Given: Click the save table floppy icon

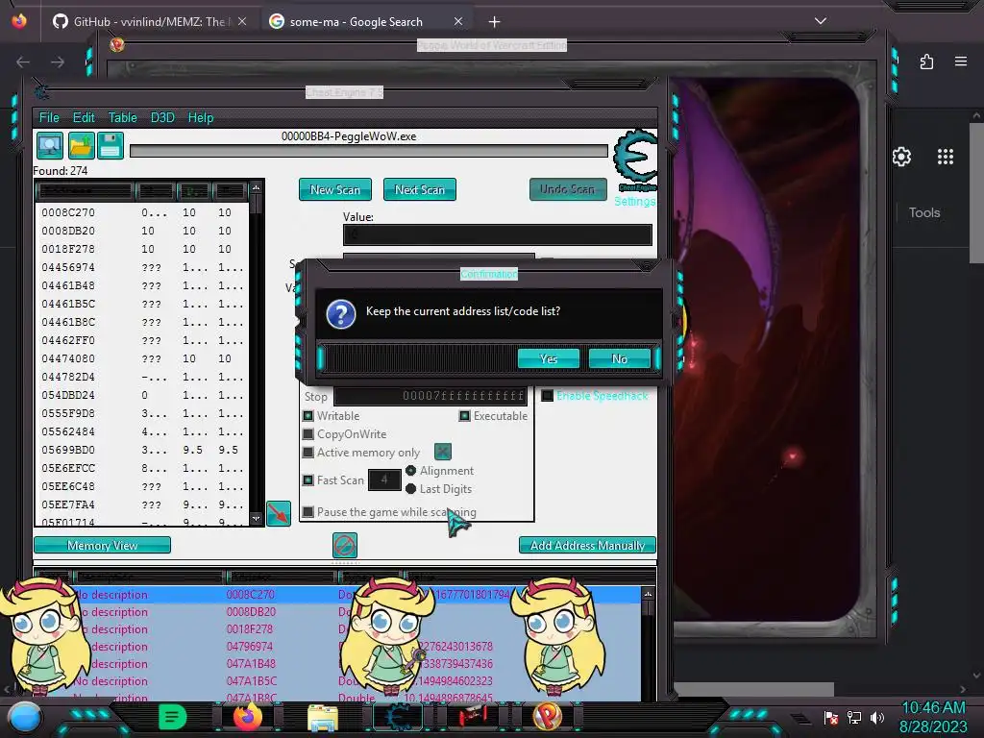Looking at the screenshot, I should [111, 146].
